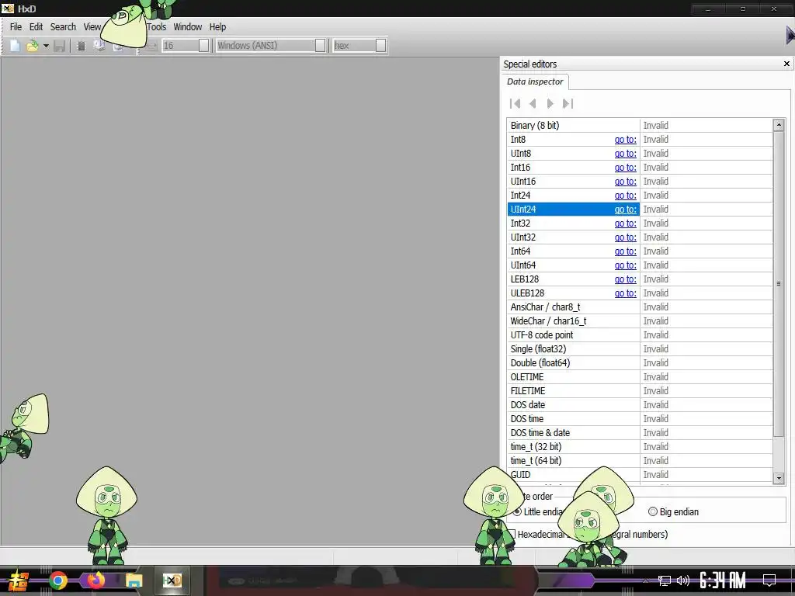Click go to link for Int64
This screenshot has width=795, height=596.
click(625, 251)
